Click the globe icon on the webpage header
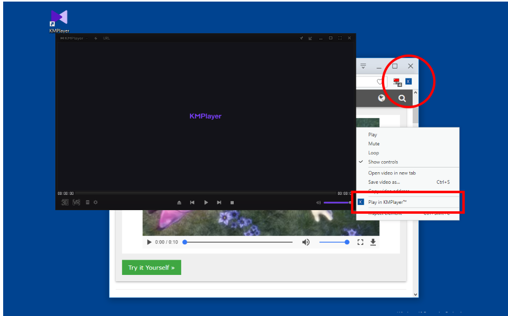Screen dimensions: 508x316 382,98
